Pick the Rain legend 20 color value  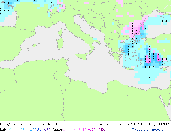[35, 130]
